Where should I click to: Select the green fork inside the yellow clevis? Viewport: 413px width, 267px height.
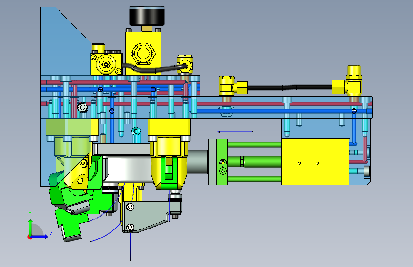tap(169, 172)
